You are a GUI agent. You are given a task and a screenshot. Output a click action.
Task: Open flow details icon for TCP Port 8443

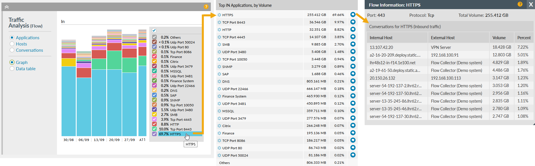point(353,22)
